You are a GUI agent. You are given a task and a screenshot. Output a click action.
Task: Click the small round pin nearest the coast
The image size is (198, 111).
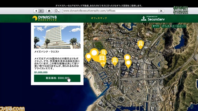coord(88,57)
